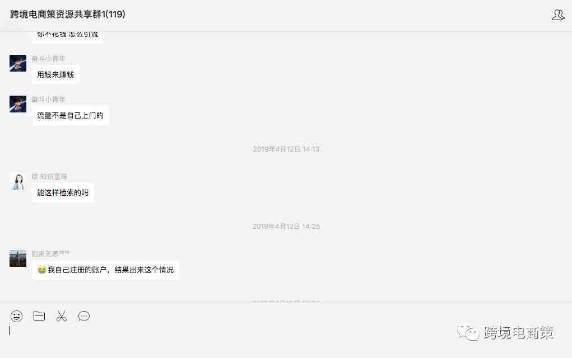Select the message 我自己注册的账户，结果出来这个情况
The width and height of the screenshot is (572, 358).
coord(105,270)
